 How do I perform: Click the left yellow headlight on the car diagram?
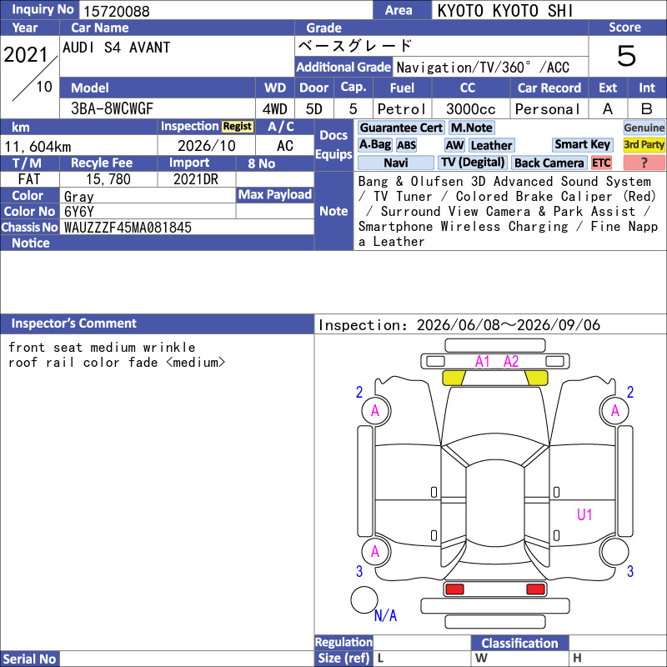pyautogui.click(x=454, y=378)
